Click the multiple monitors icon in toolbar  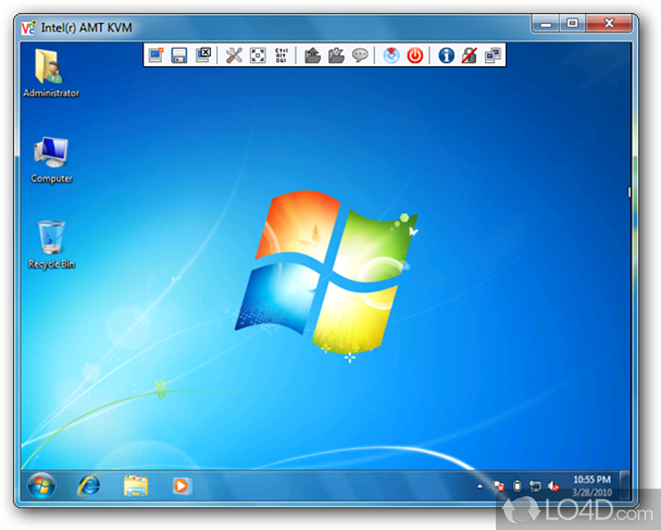492,55
